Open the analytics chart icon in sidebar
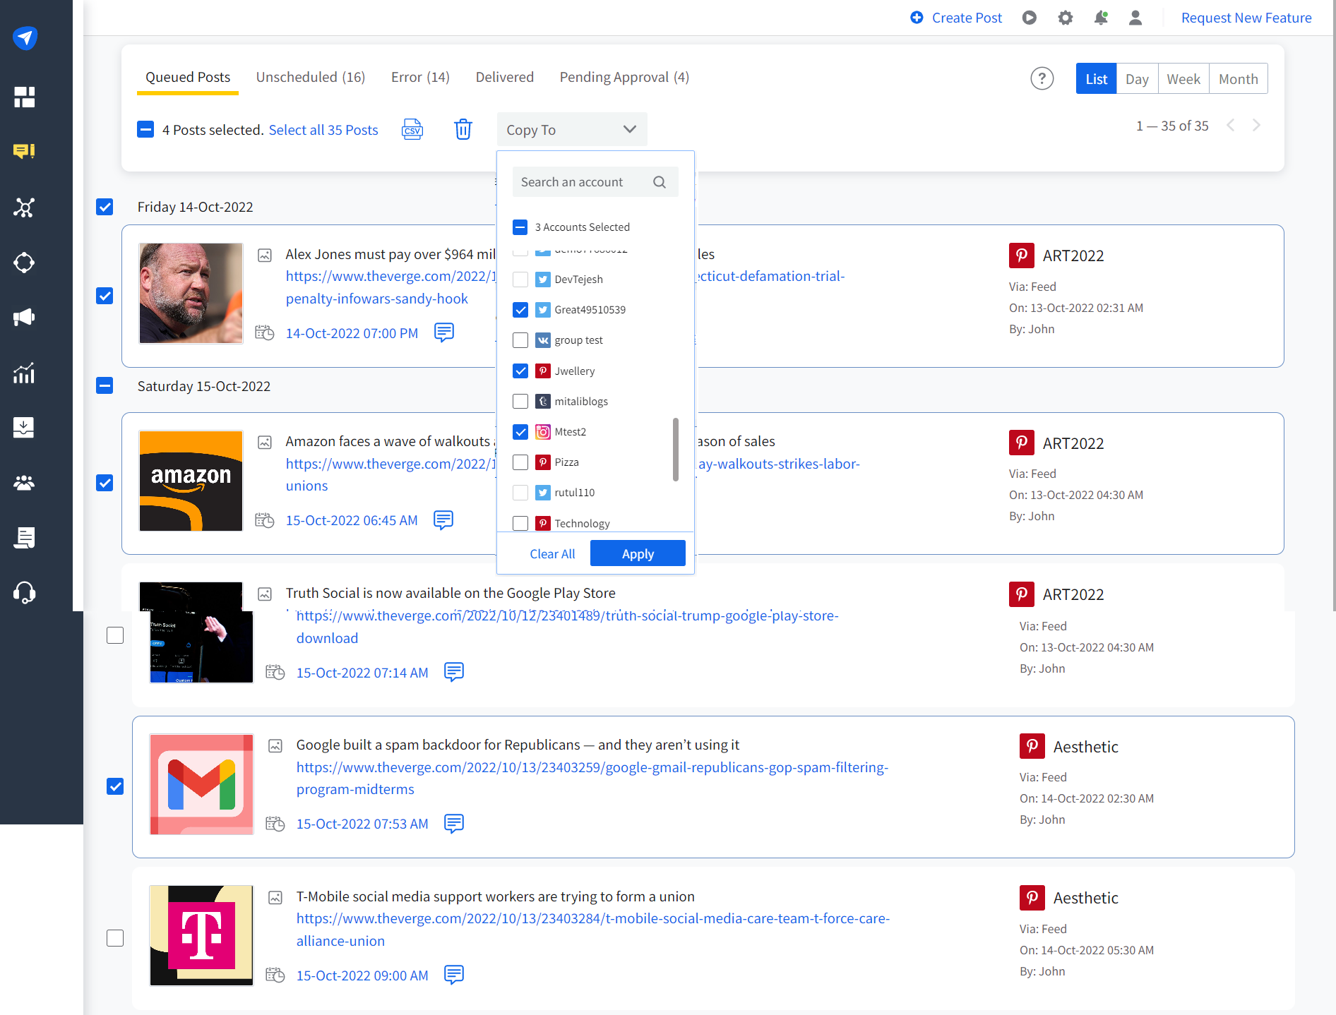Screen dimensions: 1336x1015 click(24, 373)
